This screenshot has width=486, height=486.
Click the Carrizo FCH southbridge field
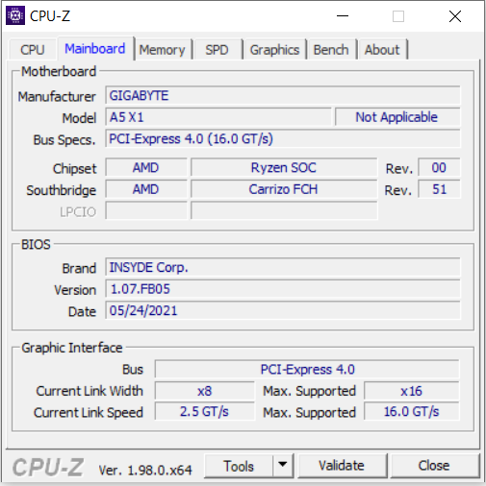click(284, 189)
